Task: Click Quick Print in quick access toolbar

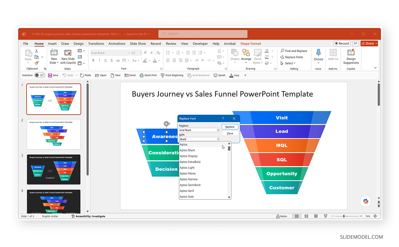Action: tap(148, 75)
